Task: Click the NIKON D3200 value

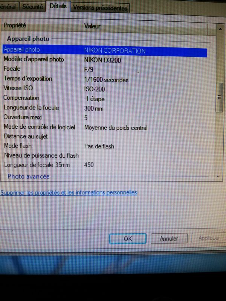Action: [102, 60]
